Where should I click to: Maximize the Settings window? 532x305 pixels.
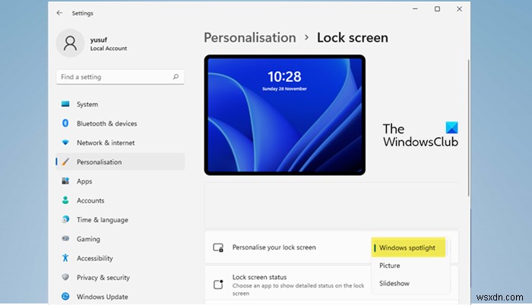tap(437, 9)
